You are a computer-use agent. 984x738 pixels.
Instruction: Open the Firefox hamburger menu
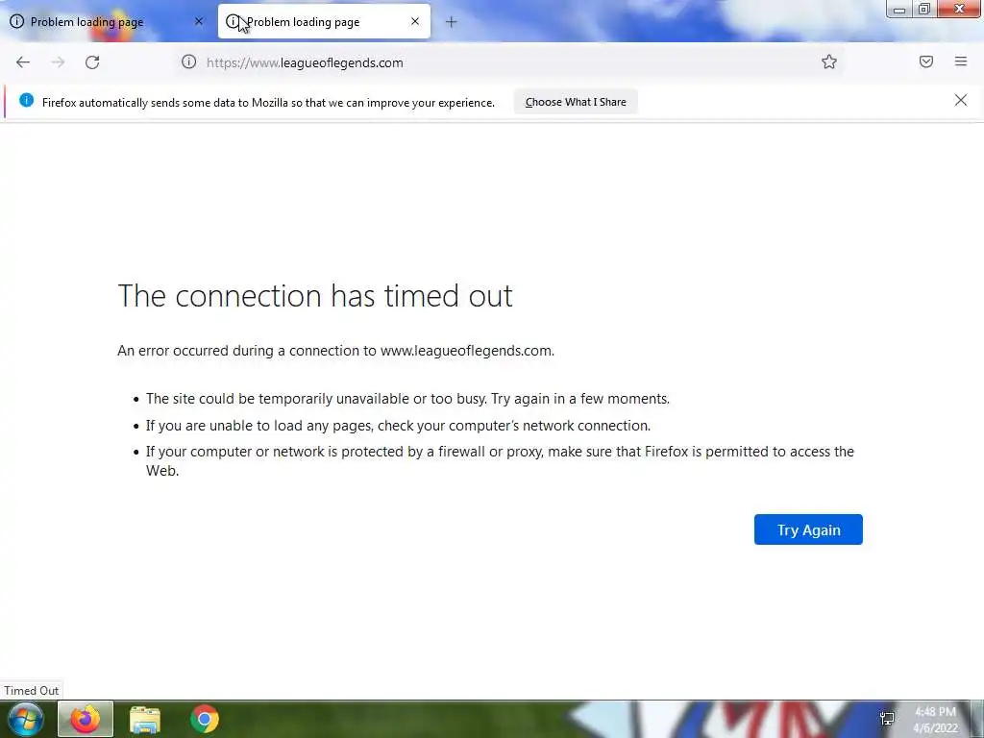tap(961, 61)
